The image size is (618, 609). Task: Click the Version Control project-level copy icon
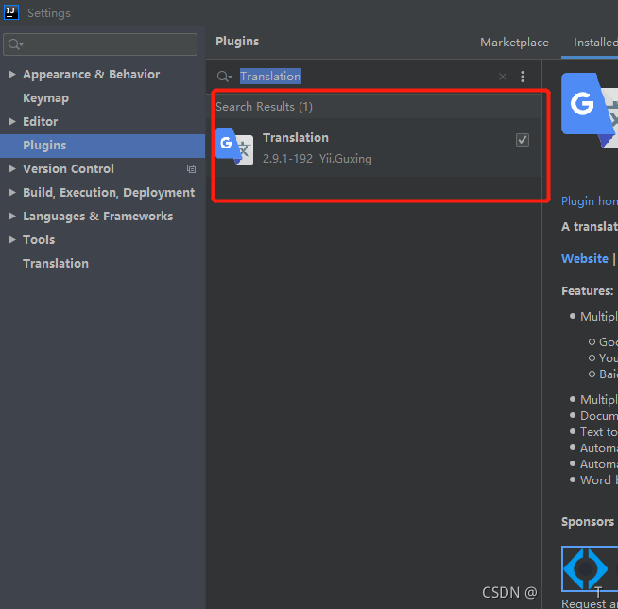[191, 169]
